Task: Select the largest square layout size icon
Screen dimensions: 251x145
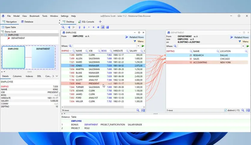Action: (x=107, y=27)
